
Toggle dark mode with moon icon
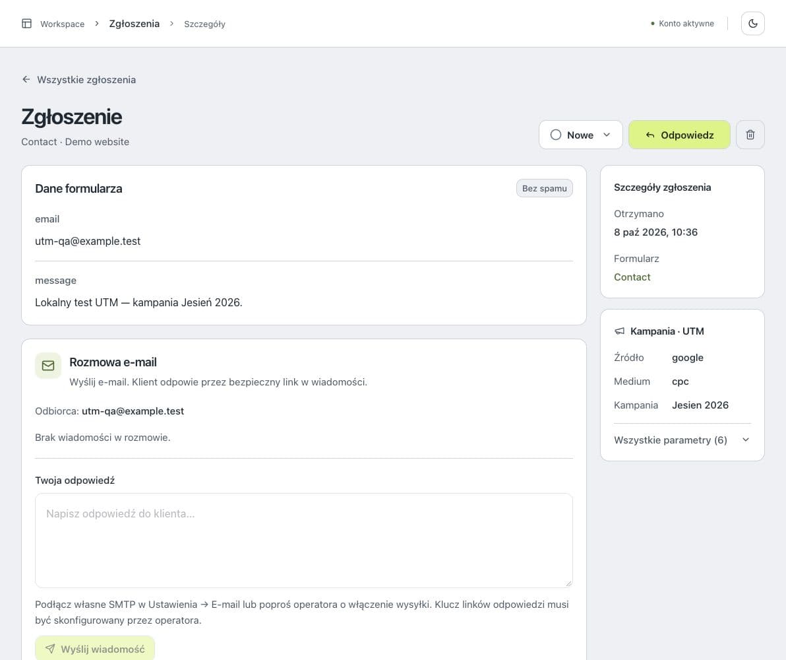tap(752, 24)
